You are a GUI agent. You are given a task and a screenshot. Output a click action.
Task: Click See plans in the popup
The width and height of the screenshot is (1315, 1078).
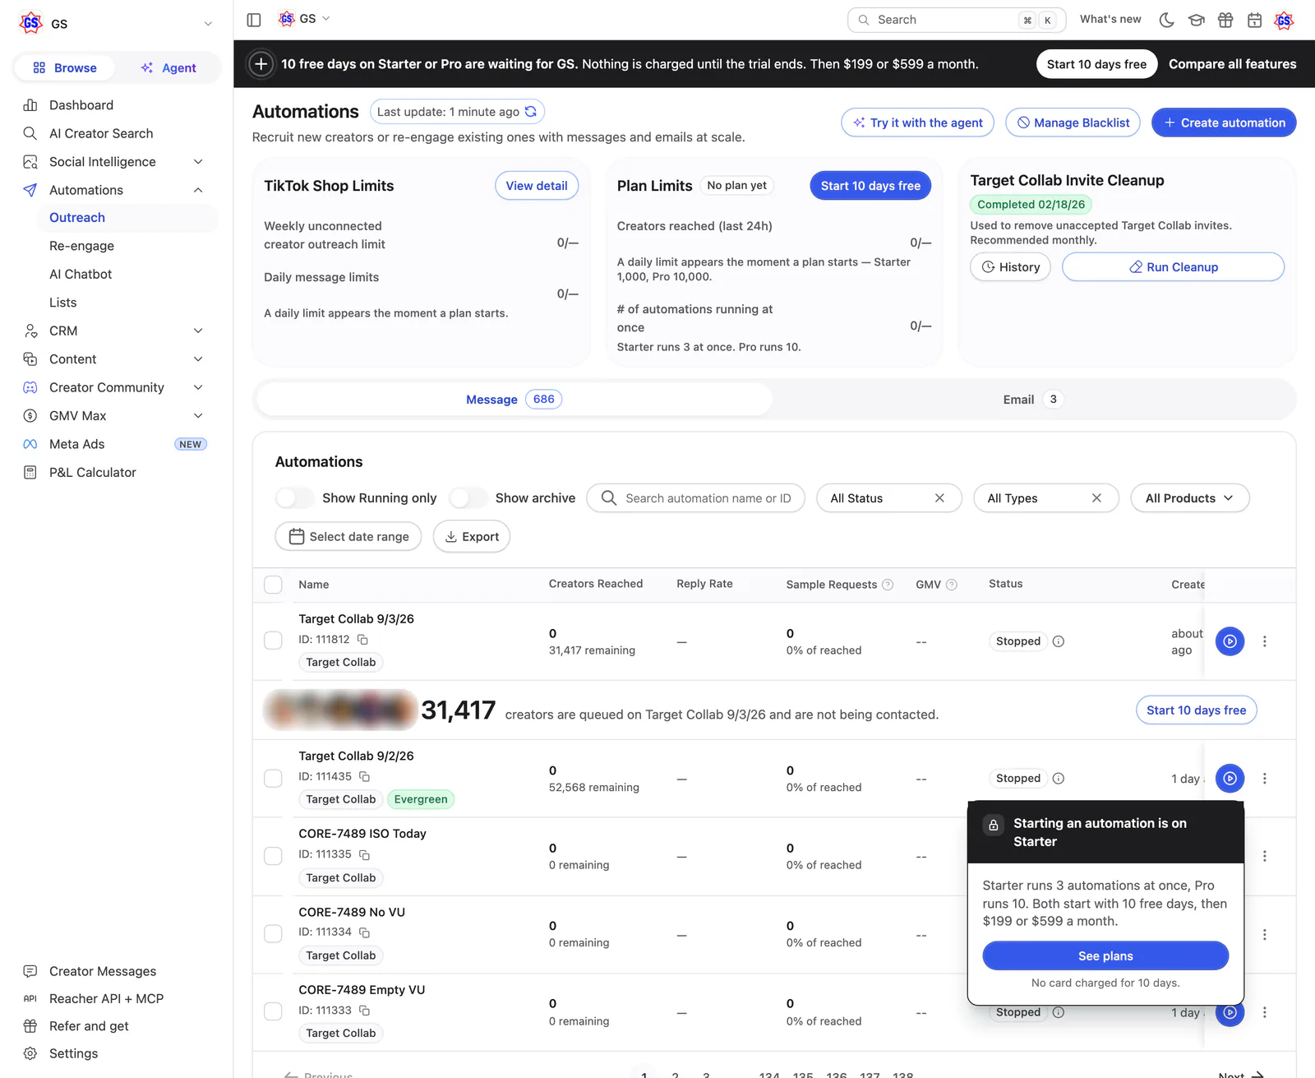(1105, 956)
